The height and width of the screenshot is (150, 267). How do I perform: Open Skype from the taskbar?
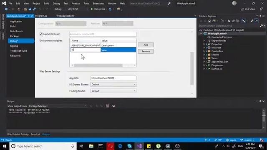pyautogui.click(x=129, y=146)
